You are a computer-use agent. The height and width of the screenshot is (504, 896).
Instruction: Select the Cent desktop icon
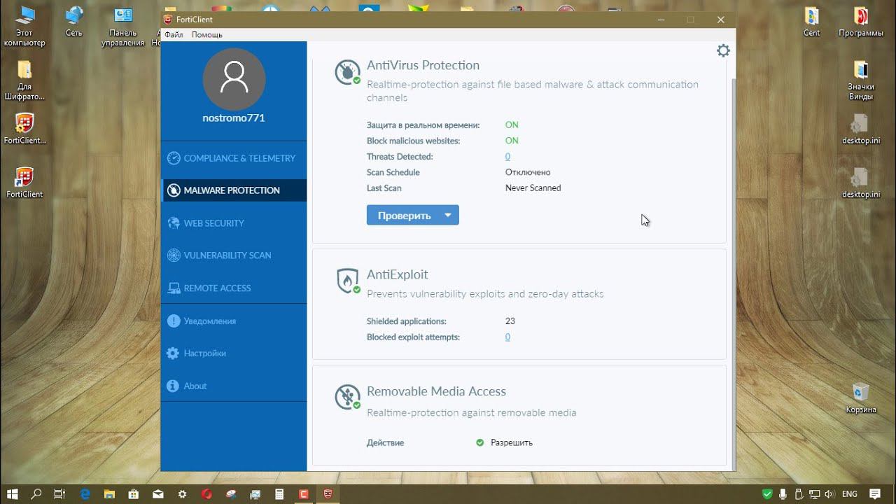pos(811,22)
